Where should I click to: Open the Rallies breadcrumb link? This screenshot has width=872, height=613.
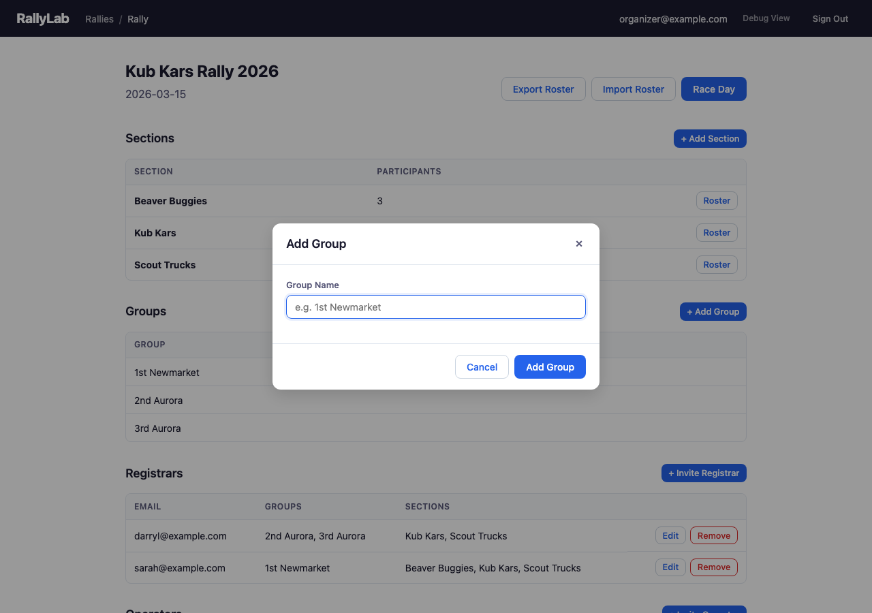pos(99,19)
